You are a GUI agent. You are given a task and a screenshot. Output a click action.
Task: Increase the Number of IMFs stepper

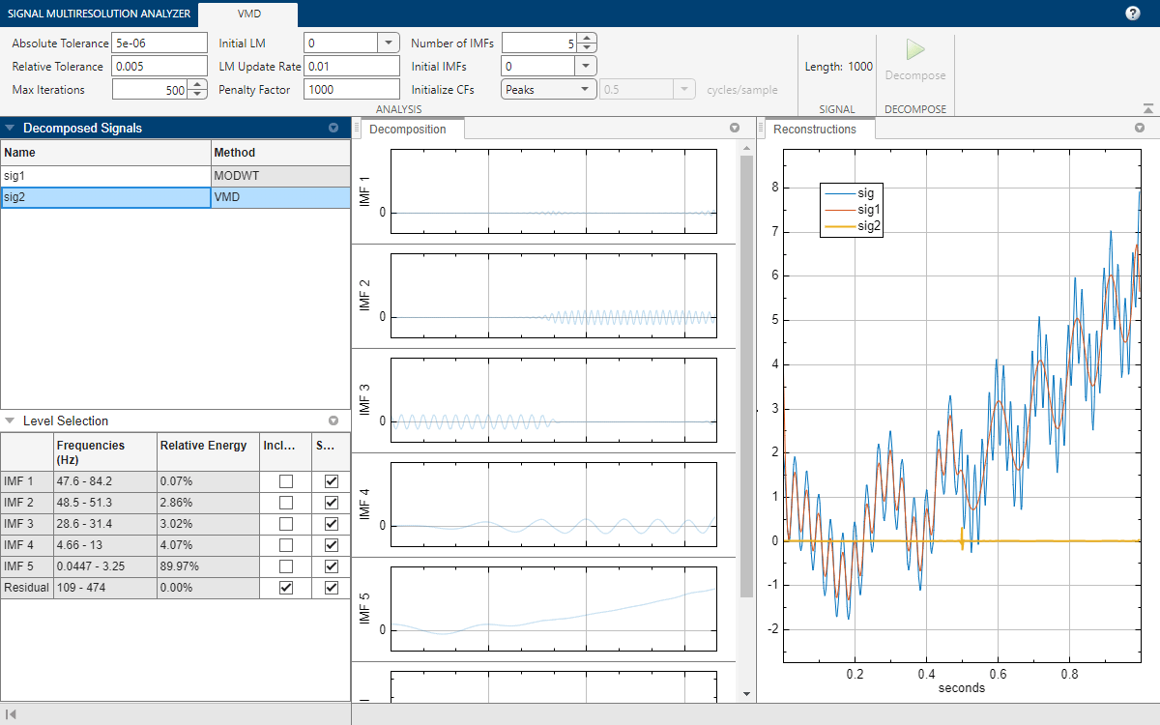586,38
